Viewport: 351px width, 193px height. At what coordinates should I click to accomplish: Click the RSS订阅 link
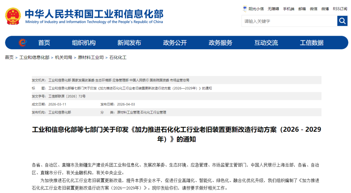pyautogui.click(x=340, y=9)
